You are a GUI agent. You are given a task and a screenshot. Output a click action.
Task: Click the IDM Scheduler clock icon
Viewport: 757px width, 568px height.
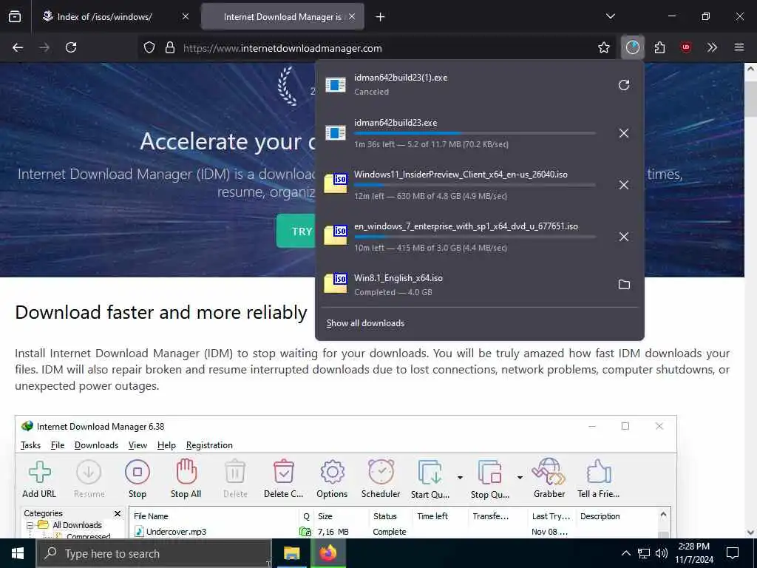pos(381,479)
